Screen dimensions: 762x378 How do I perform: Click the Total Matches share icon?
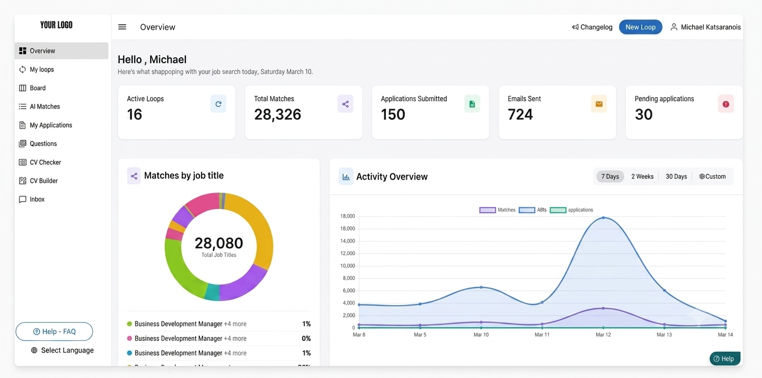(345, 104)
